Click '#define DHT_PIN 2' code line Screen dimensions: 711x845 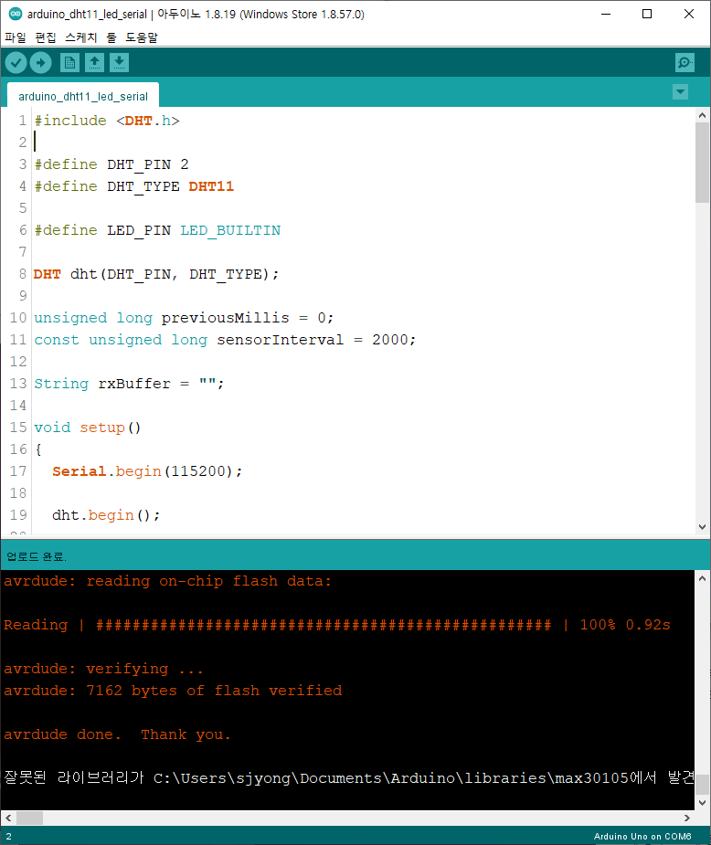coord(111,164)
